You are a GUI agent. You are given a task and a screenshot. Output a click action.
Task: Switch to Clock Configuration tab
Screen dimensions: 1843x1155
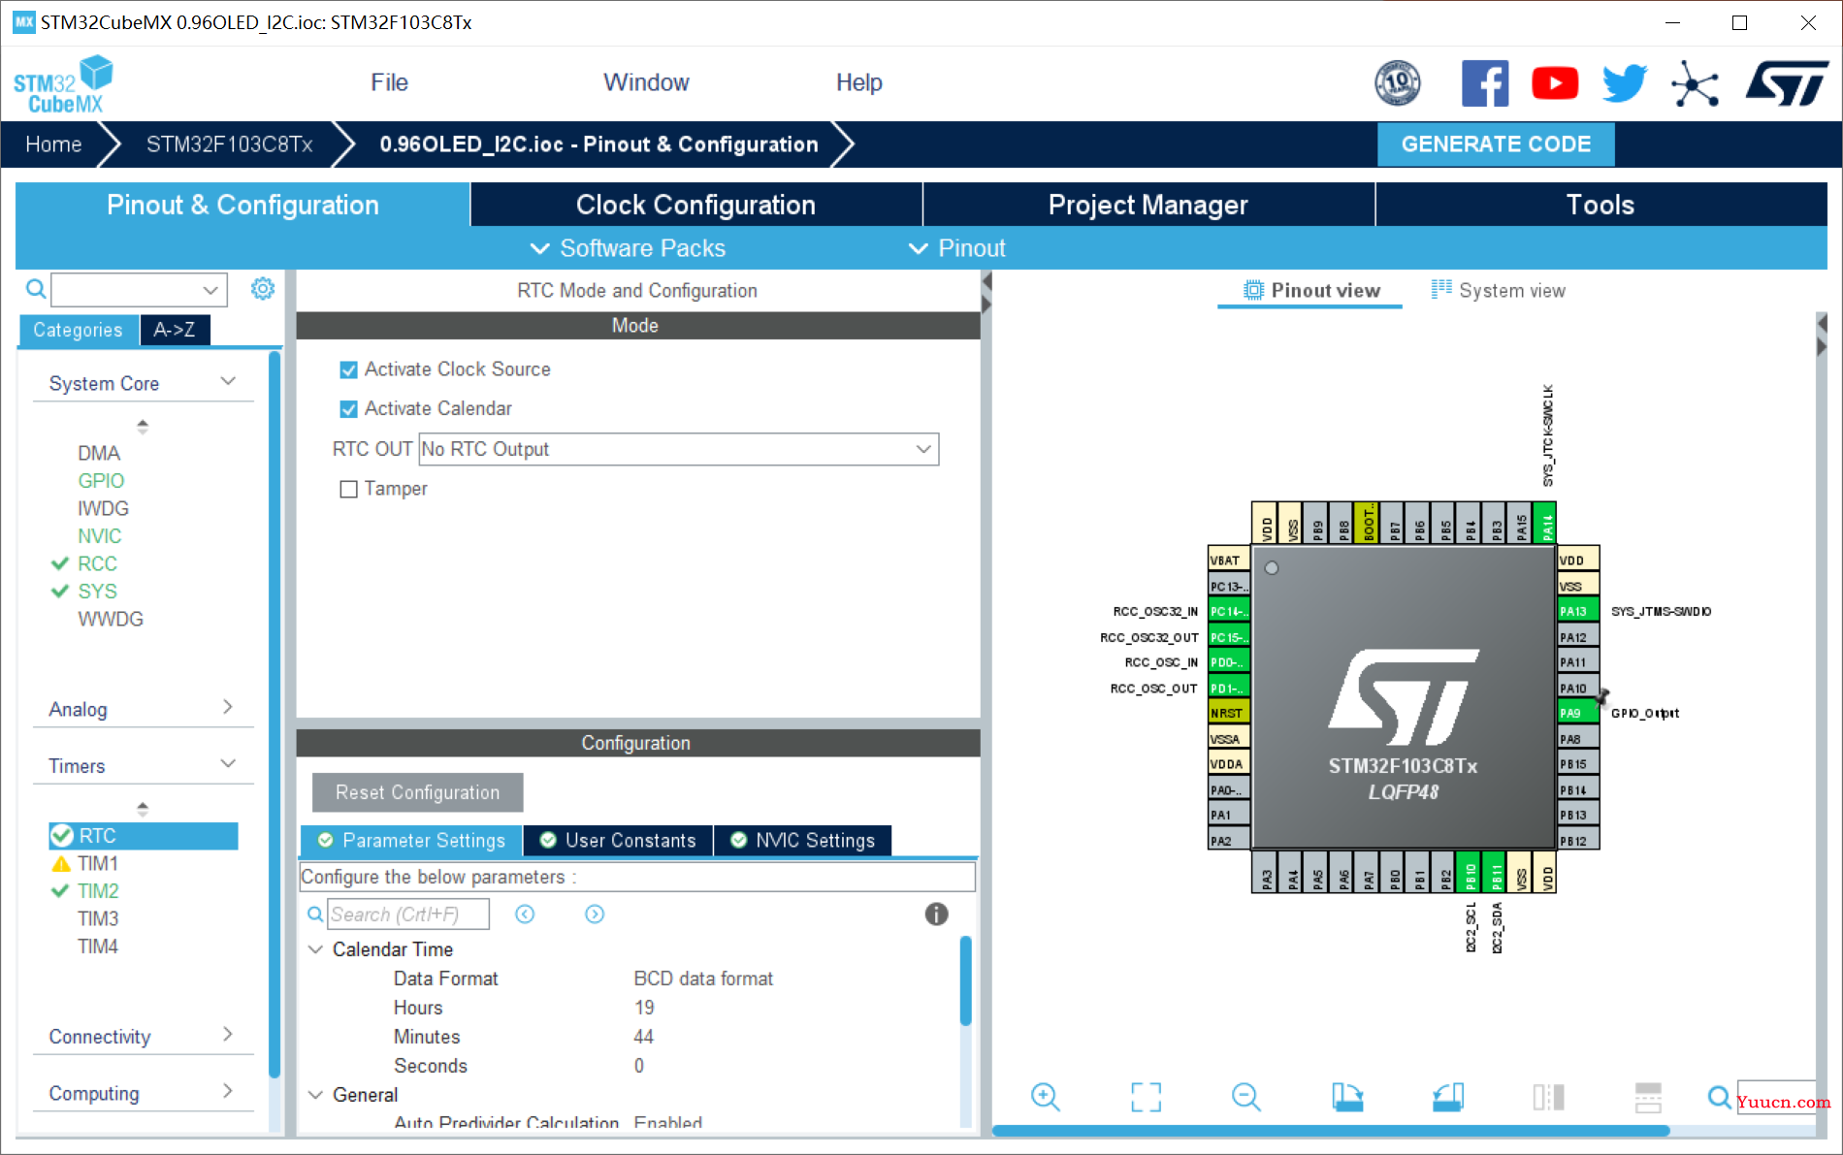696,205
